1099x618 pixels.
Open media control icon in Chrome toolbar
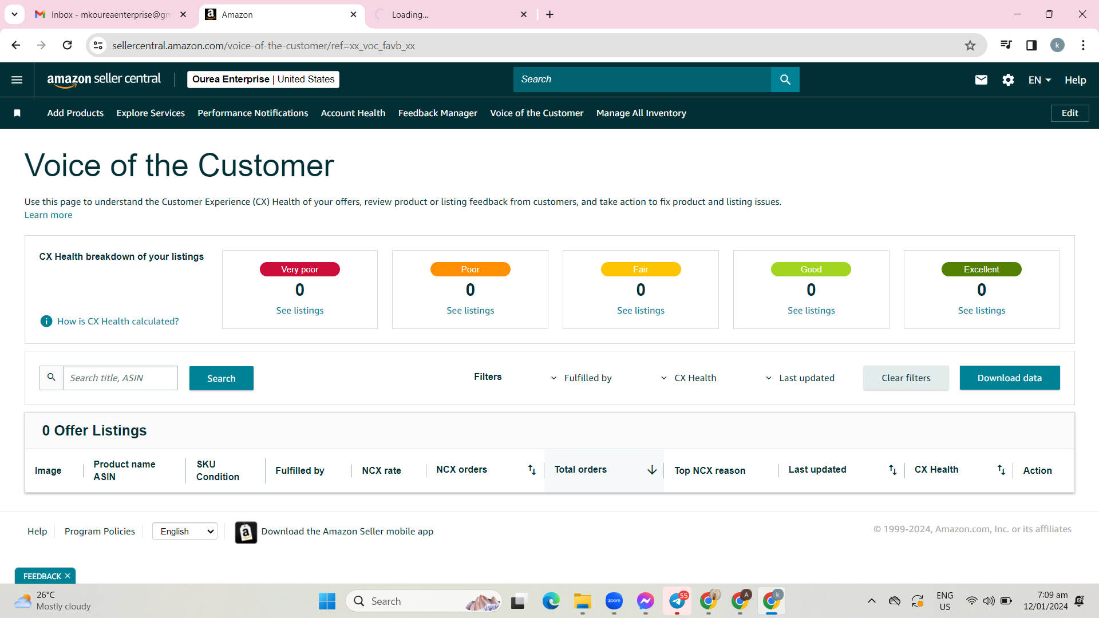1006,45
